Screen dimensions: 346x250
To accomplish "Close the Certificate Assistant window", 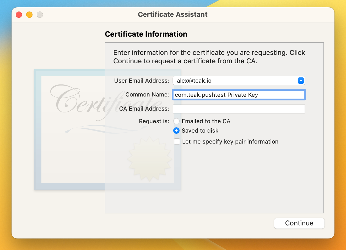I will 19,15.
